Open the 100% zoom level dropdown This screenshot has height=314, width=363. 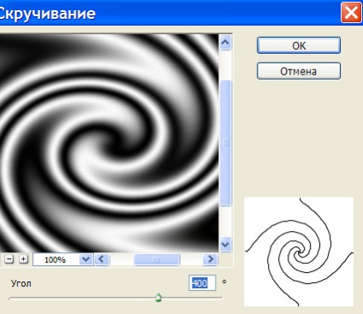point(86,259)
